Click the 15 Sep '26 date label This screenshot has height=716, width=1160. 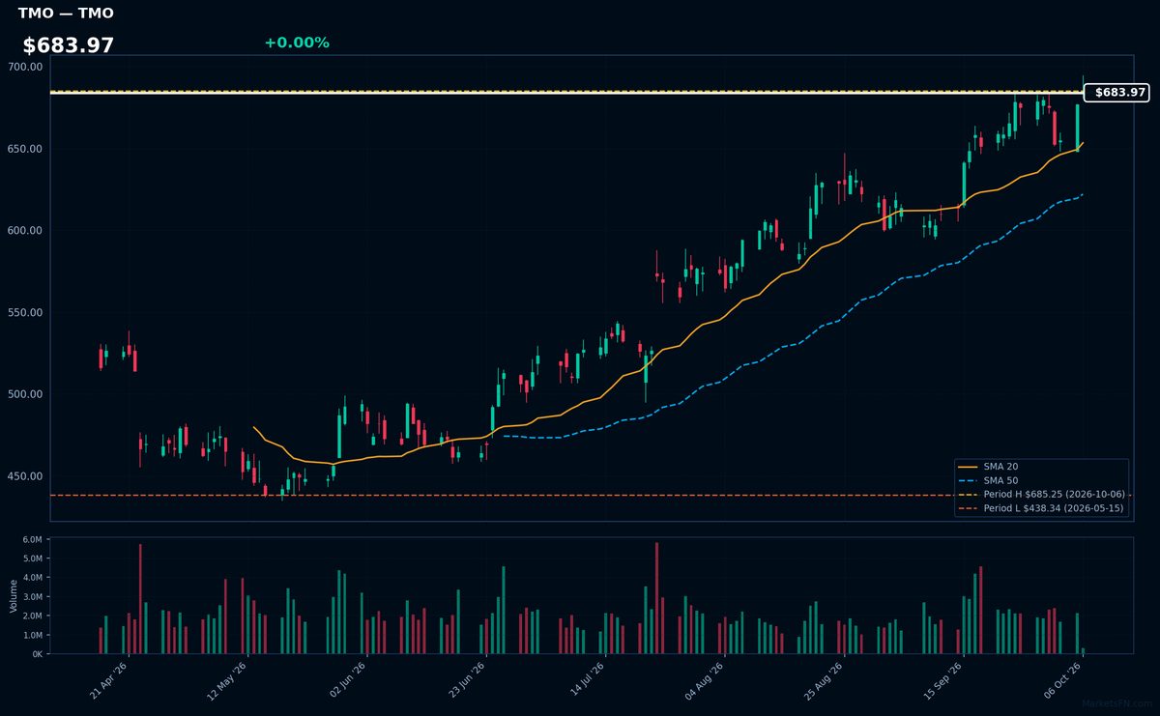click(x=944, y=680)
